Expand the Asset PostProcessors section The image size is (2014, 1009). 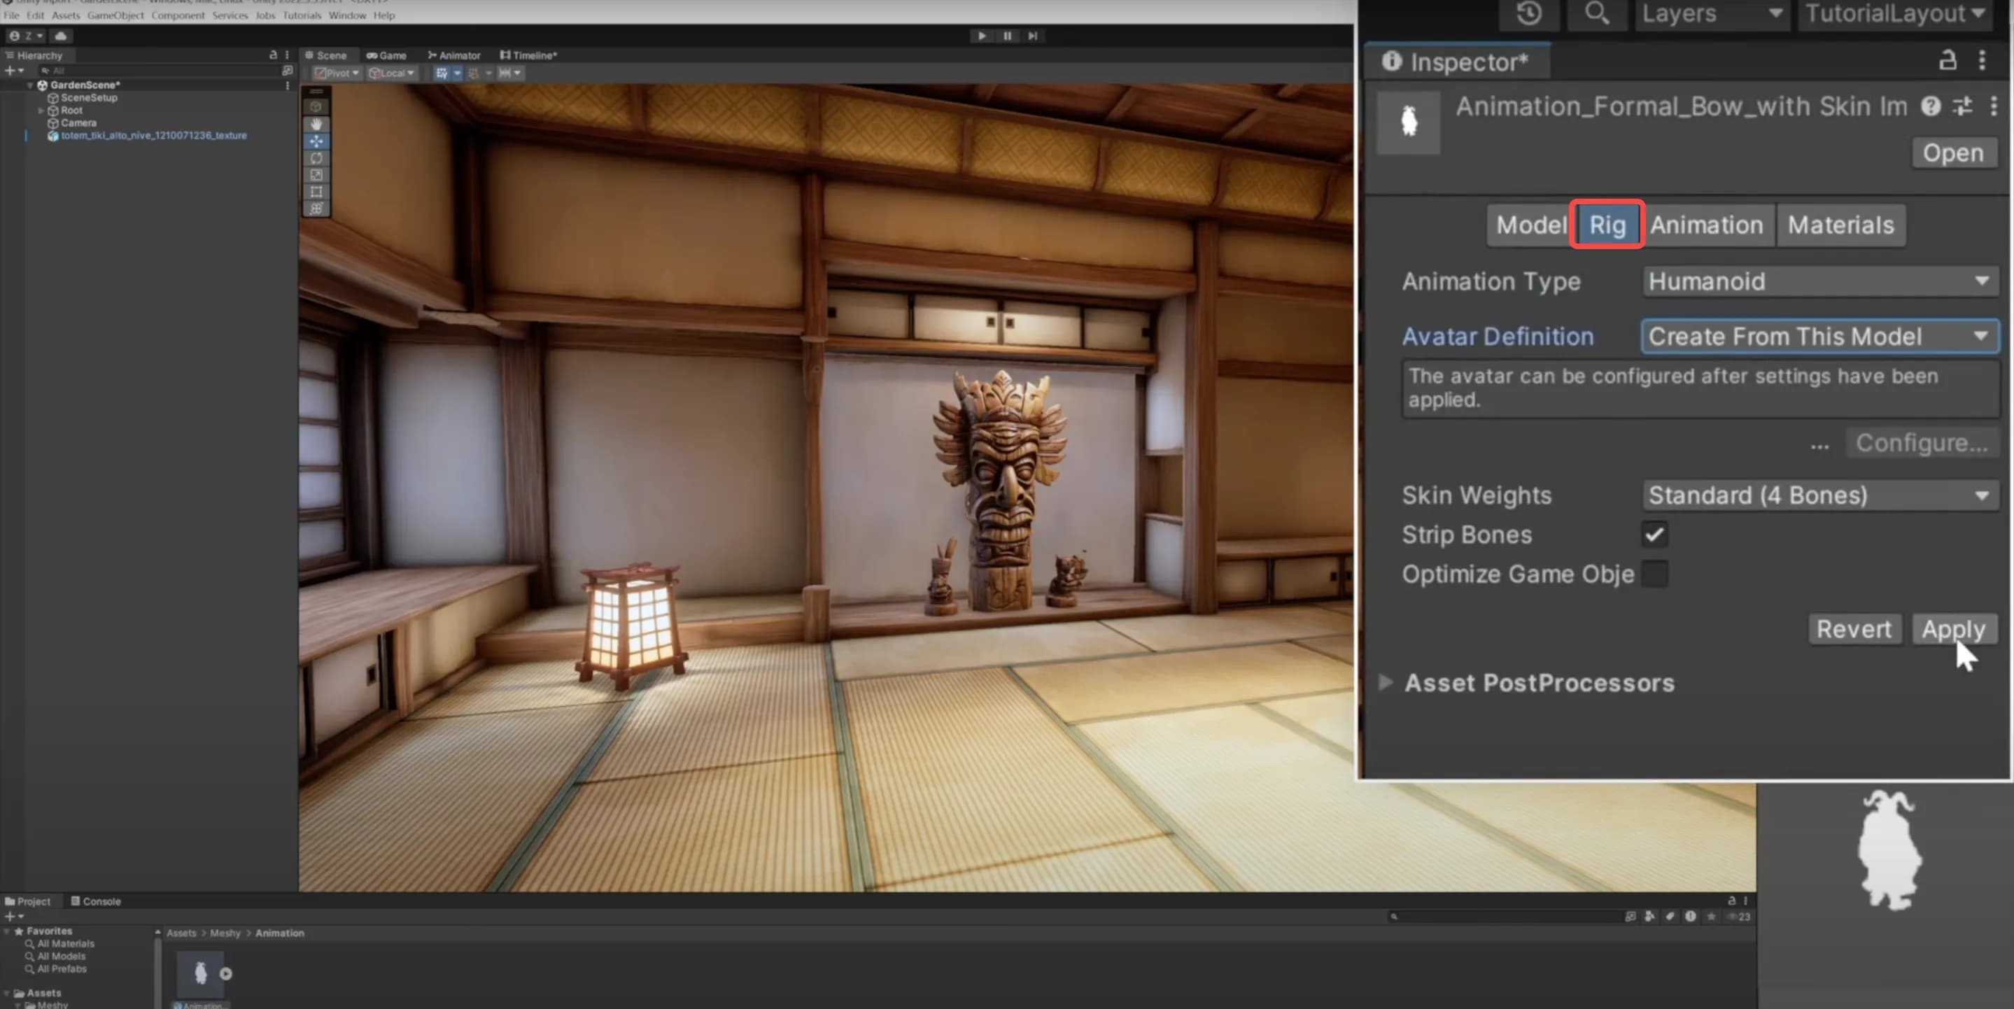point(1386,682)
